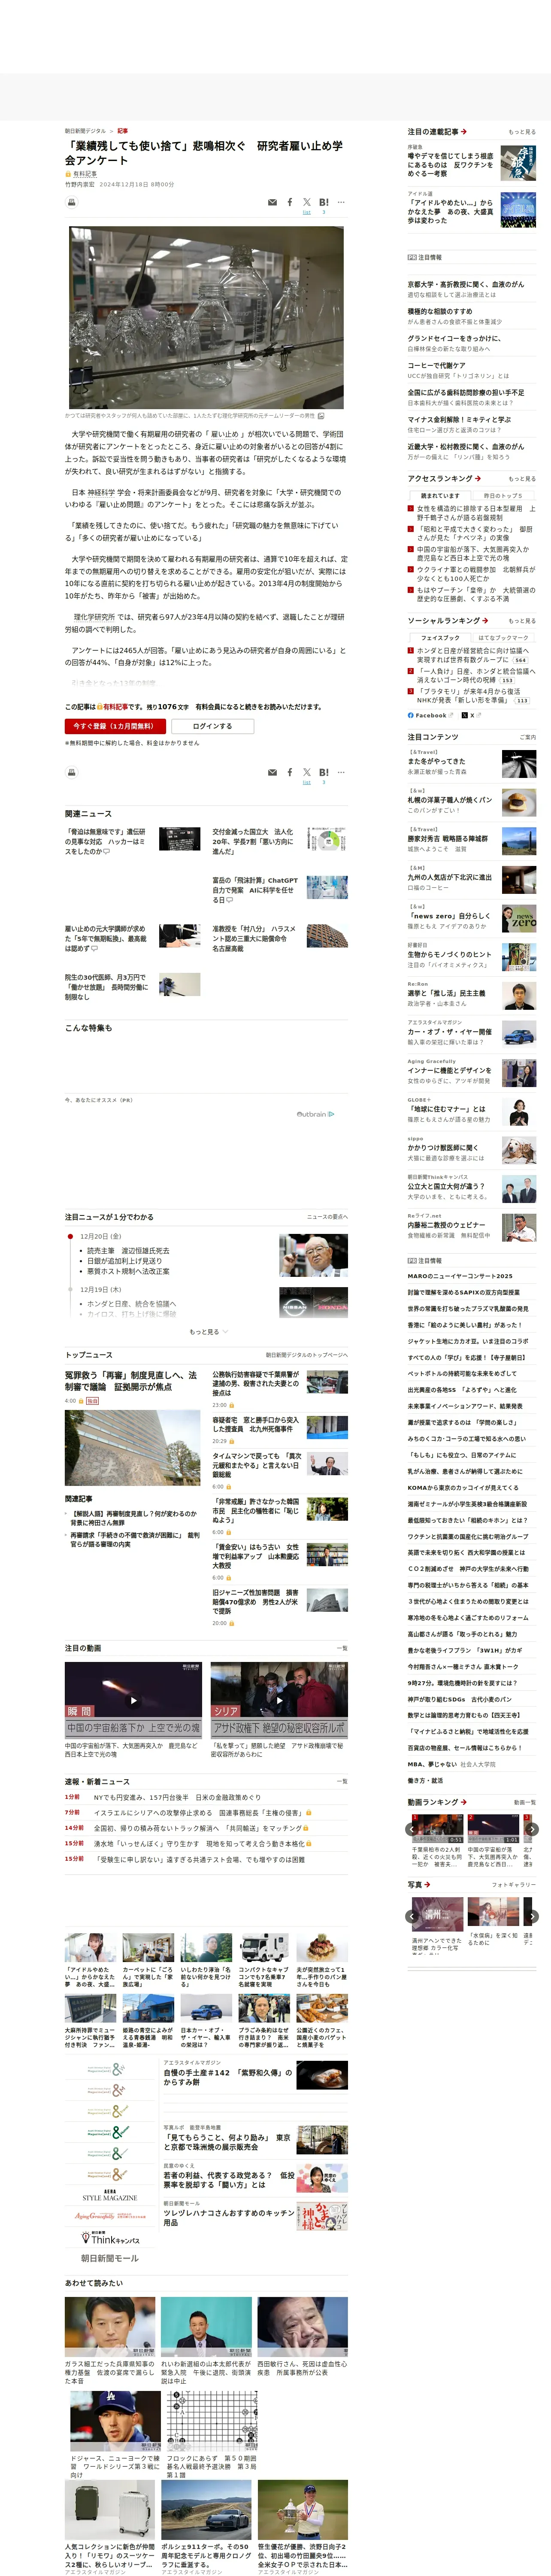Share on Facebook via icon under the byline

pyautogui.click(x=290, y=202)
